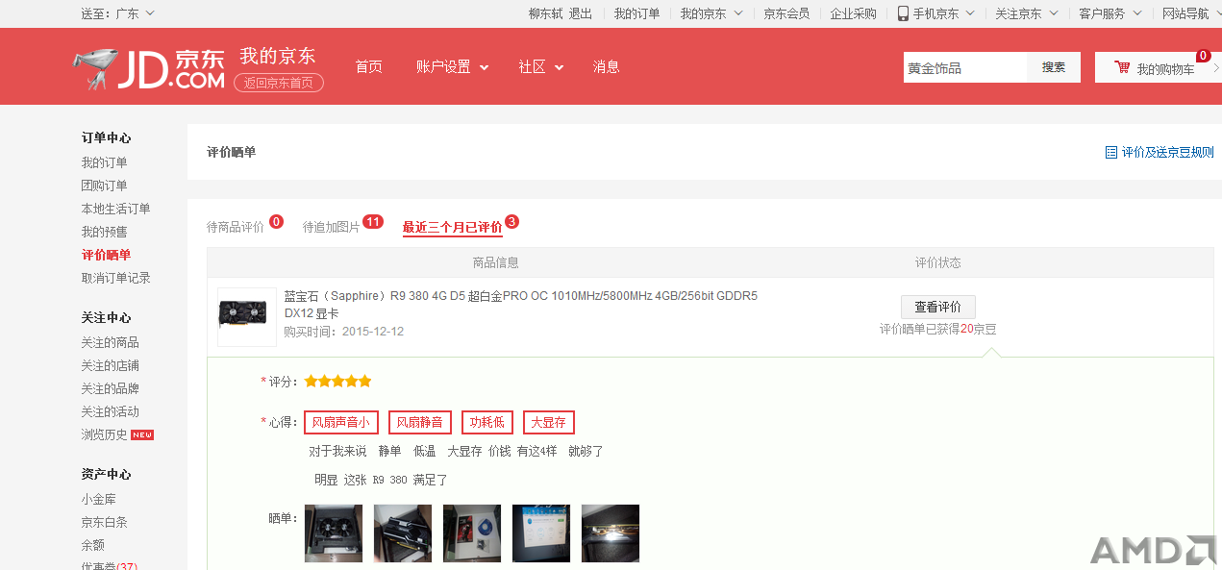Select the 风扇声音小 tag
Screen dimensions: 1222x570
(340, 422)
